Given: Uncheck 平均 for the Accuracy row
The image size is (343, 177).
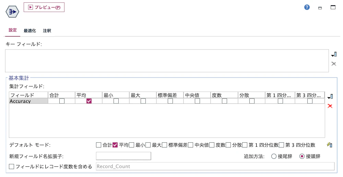Looking at the screenshot, I should click(x=89, y=101).
